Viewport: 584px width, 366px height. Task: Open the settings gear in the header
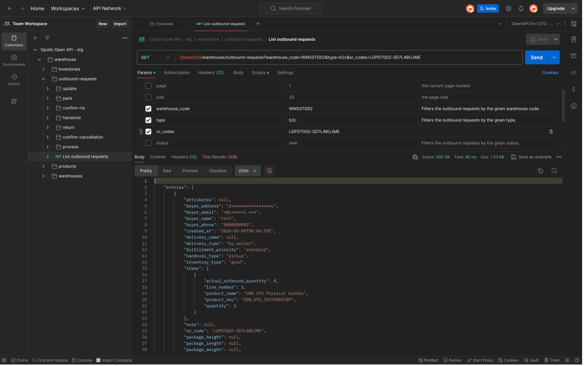(510, 9)
